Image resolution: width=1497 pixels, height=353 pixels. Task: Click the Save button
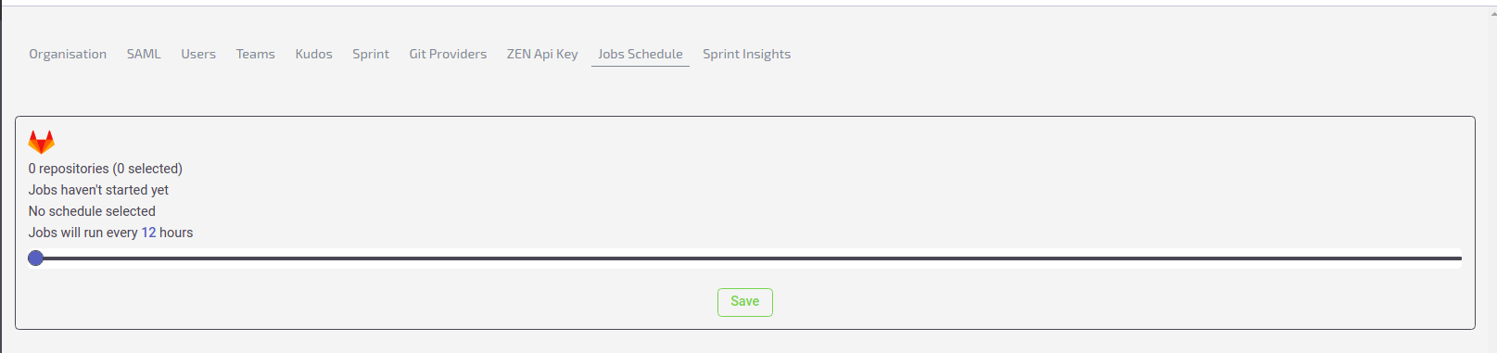coord(745,302)
